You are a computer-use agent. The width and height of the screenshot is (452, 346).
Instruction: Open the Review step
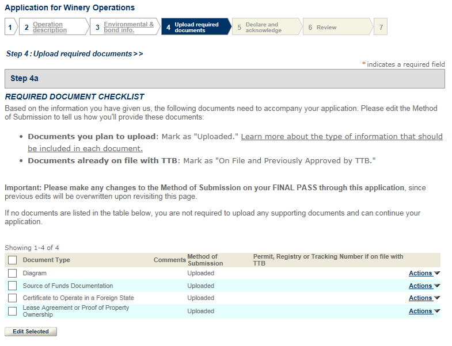click(326, 27)
